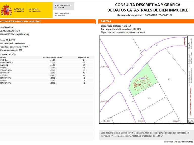Click the 'Referencia catastral:' label

(x=130, y=15)
